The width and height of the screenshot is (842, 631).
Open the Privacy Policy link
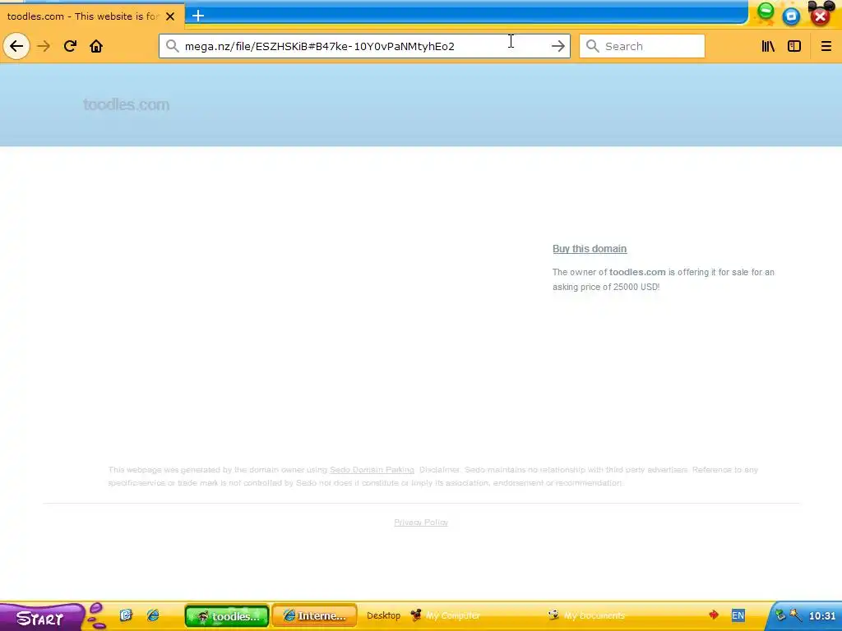421,522
